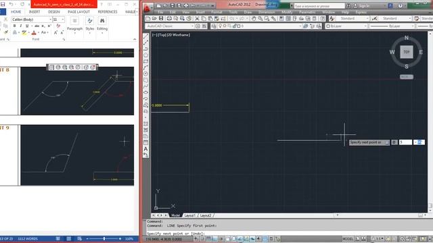Viewport: 433px width, 243px height.
Task: Open the Format menu in AutoCAD
Action: pos(216,12)
